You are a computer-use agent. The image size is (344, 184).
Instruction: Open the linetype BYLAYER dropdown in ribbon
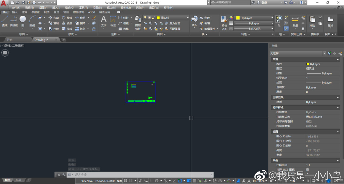click(254, 29)
